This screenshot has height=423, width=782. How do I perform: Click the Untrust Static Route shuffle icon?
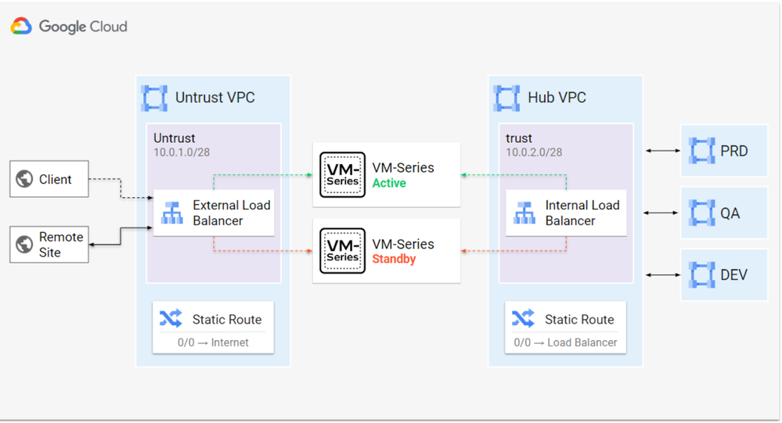[171, 319]
